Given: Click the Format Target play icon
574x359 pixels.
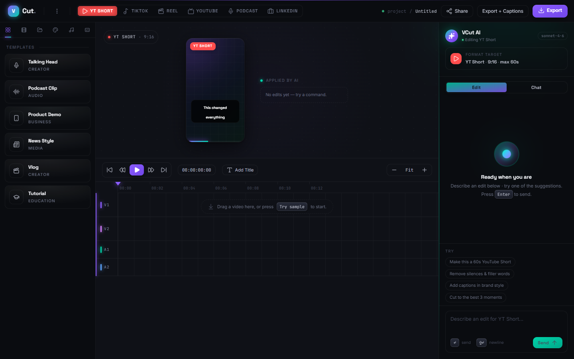Looking at the screenshot, I should point(456,59).
